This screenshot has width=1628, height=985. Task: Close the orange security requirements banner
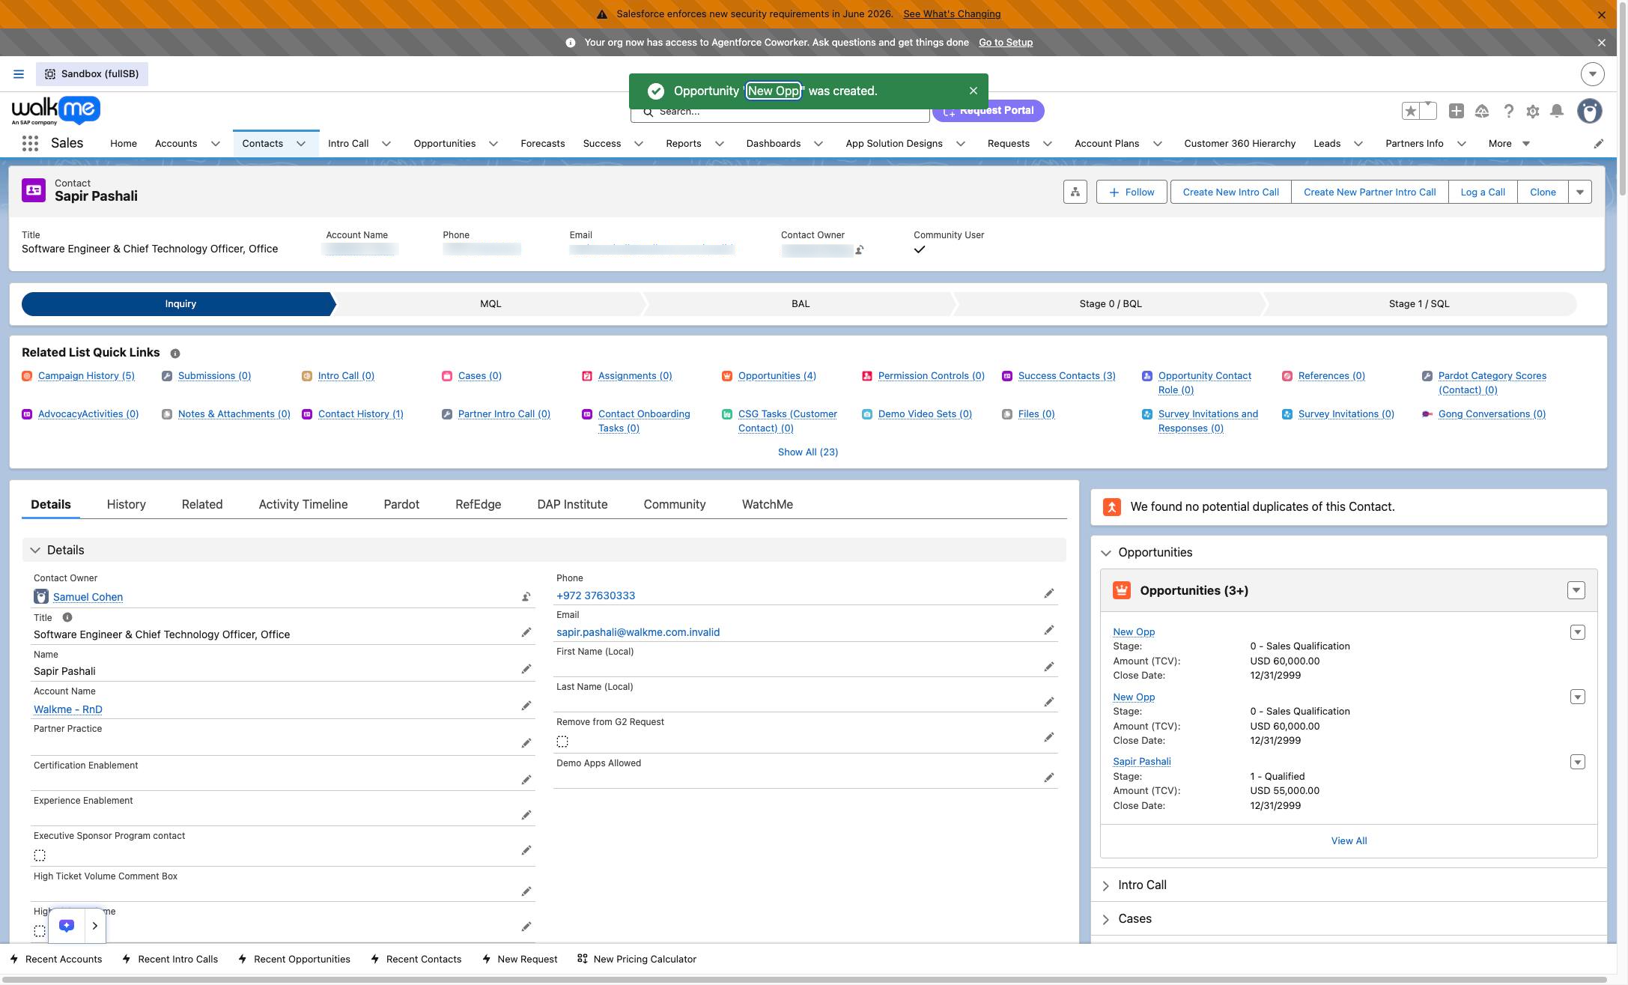click(1602, 15)
